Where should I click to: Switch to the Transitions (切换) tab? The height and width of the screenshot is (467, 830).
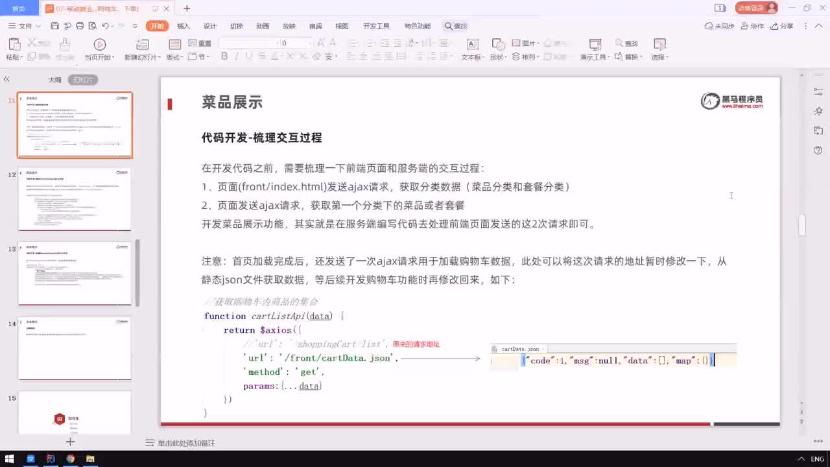(236, 26)
